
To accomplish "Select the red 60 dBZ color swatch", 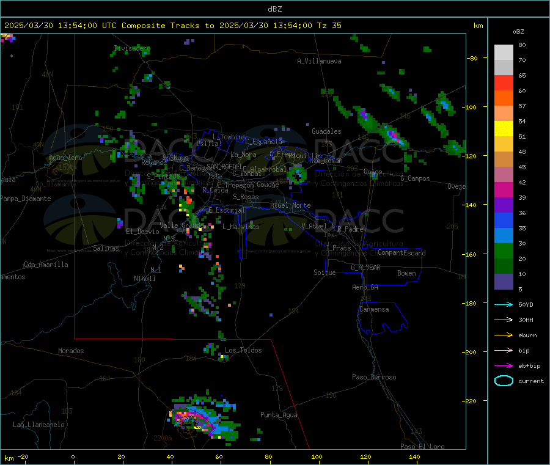I will click(x=504, y=82).
